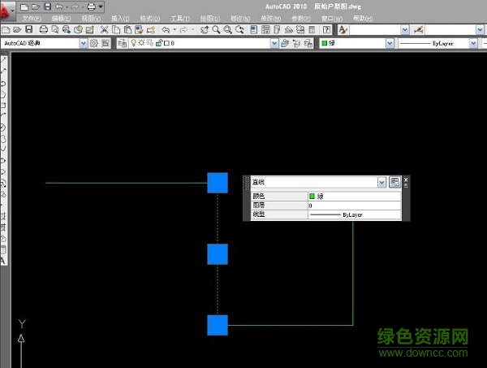Open the 修改(M) menu
This screenshot has width=487, height=368.
point(271,19)
